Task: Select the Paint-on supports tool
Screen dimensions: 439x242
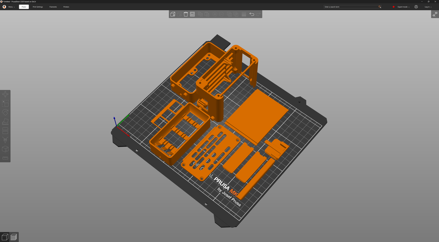Action: [x=5, y=140]
